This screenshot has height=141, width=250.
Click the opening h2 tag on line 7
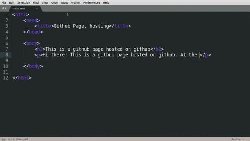40,49
